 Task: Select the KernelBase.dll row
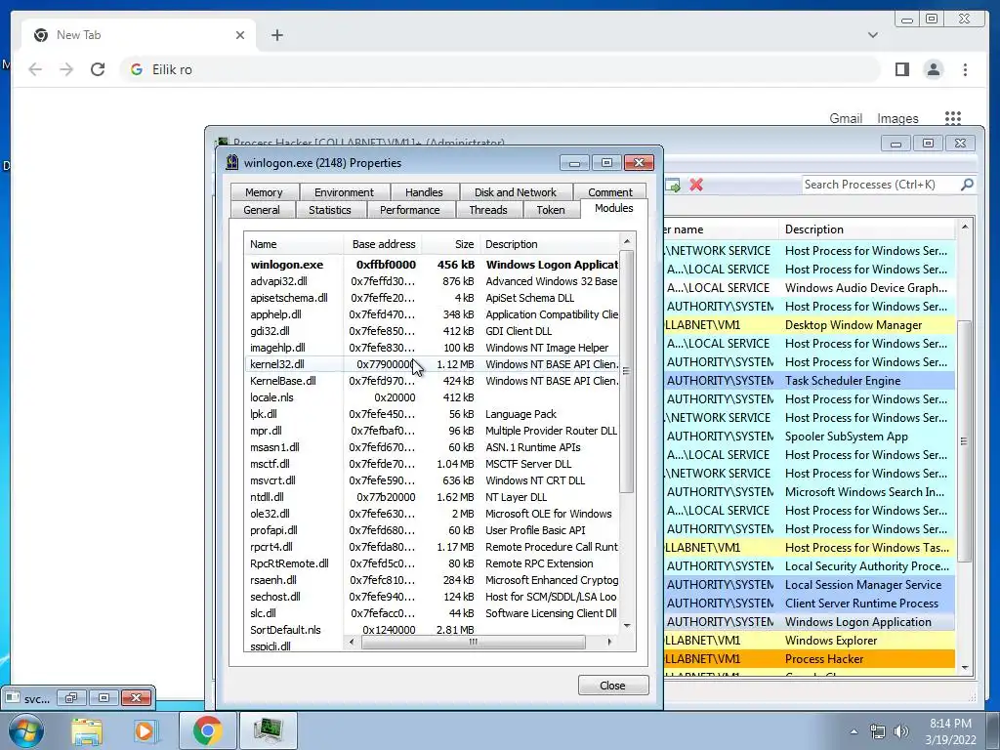(432, 381)
